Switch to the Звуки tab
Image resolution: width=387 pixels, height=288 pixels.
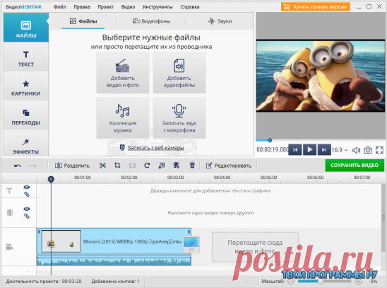pyautogui.click(x=220, y=21)
